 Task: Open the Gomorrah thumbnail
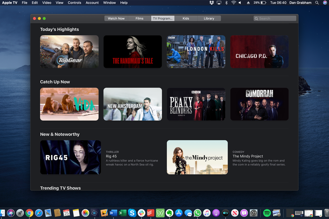pos(259,104)
